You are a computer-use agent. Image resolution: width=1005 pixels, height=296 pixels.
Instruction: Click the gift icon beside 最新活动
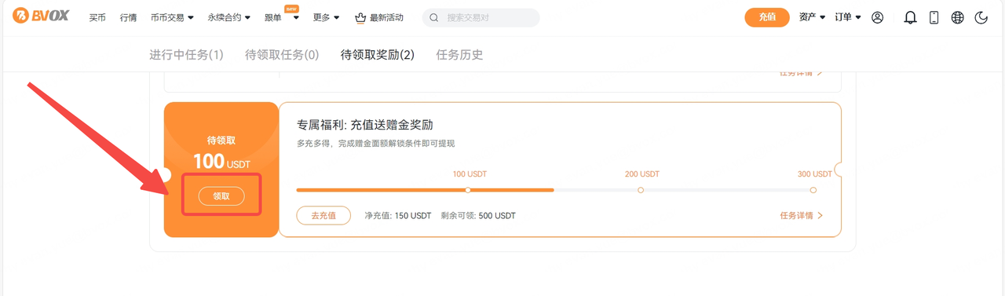pos(360,17)
